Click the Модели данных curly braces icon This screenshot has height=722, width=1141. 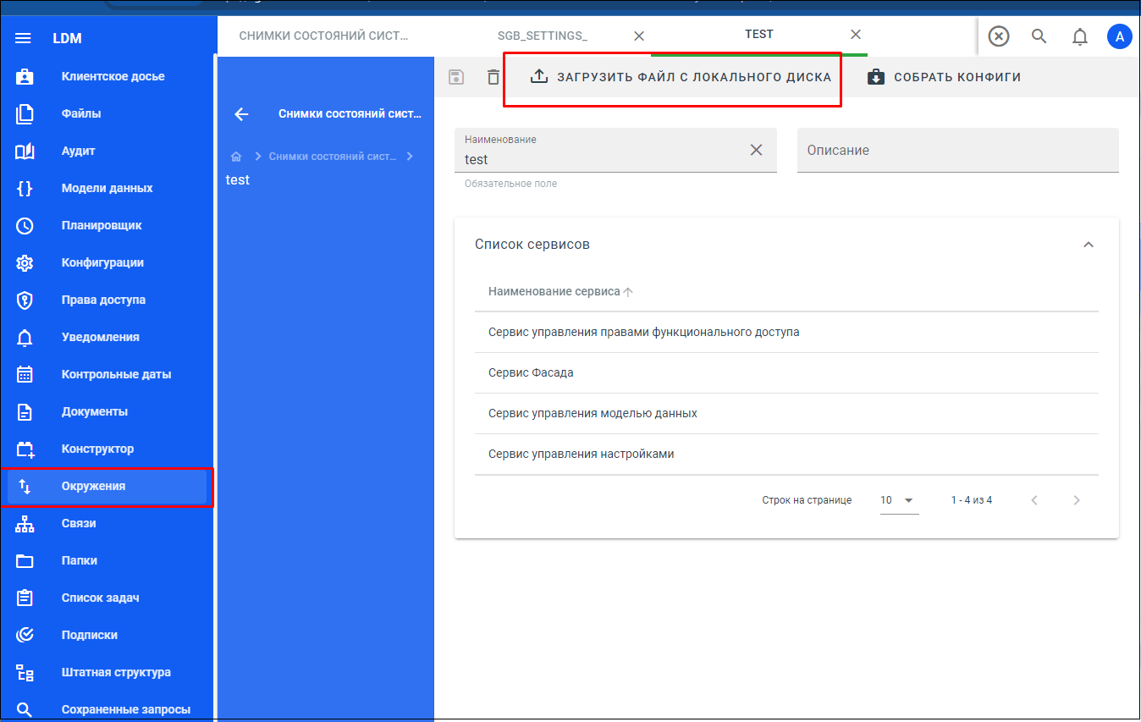tap(25, 188)
